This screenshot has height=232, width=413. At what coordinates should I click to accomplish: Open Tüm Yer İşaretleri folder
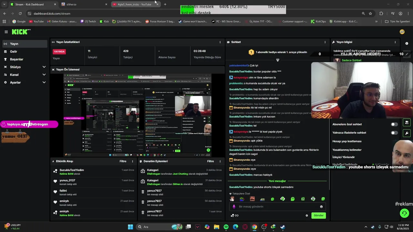pos(397,22)
